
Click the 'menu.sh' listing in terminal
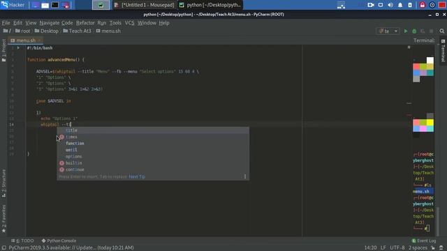click(421, 191)
